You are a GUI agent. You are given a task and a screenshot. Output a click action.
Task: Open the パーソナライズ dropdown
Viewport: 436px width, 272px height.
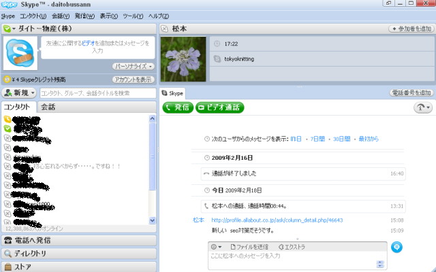(134, 67)
